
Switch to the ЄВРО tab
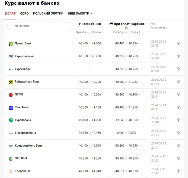click(25, 14)
